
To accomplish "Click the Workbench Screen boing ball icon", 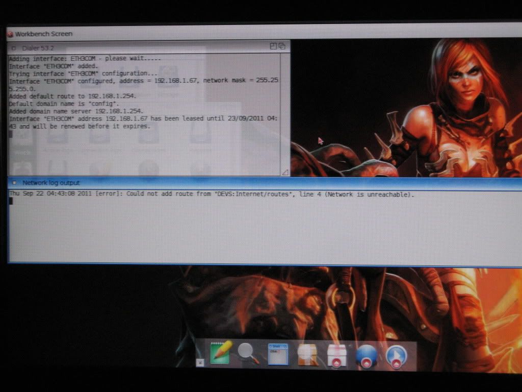I will tap(10, 34).
